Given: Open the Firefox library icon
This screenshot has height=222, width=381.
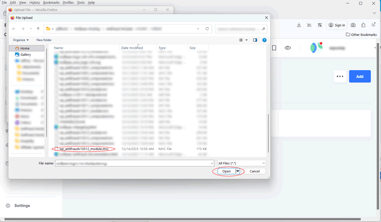Looking at the screenshot, I should [310, 25].
